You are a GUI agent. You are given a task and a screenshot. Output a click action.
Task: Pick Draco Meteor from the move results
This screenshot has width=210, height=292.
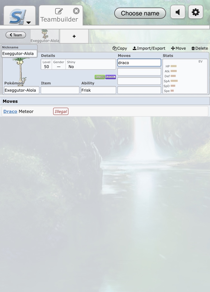(18, 111)
